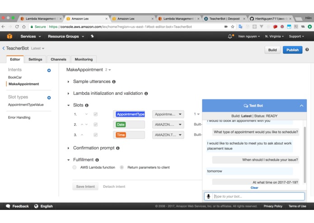Open the Latest version dropdown

[37, 48]
